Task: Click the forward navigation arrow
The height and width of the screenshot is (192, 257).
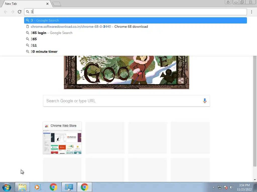Action: 13,12
